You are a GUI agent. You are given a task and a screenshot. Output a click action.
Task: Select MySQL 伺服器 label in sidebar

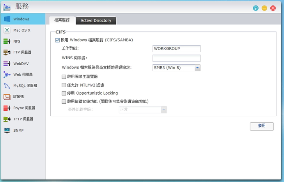pos(25,86)
